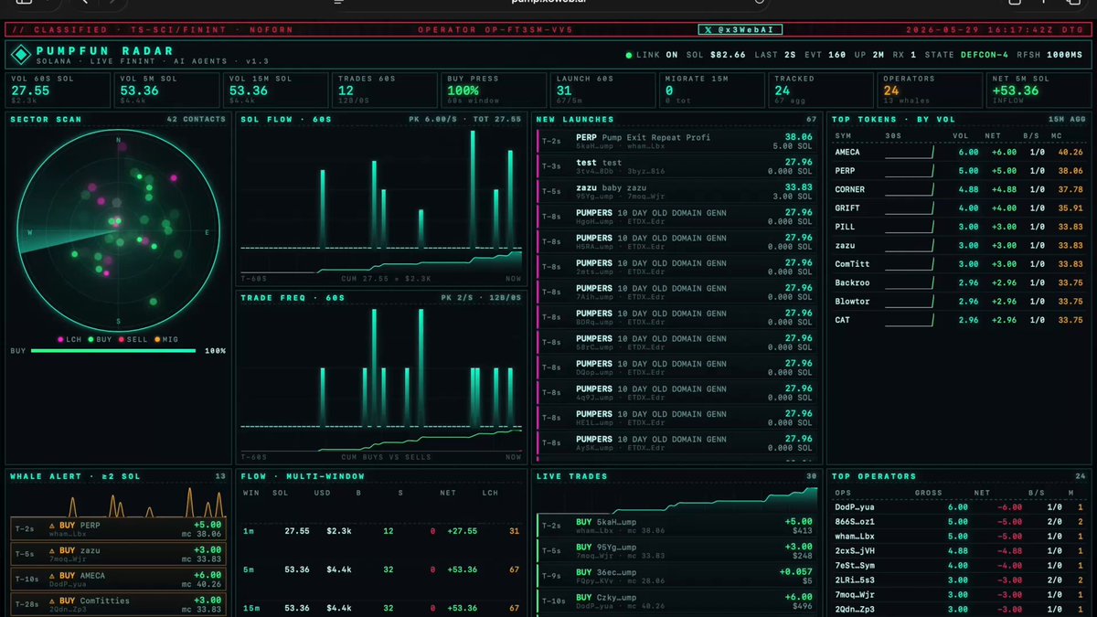Click the warning icon on BUY ComTitties alert
The width and height of the screenshot is (1097, 617).
(x=53, y=601)
